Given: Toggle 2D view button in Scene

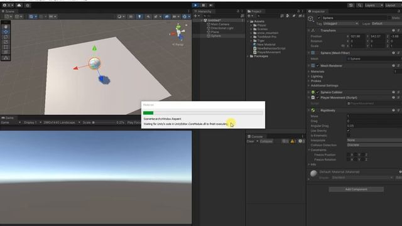Looking at the screenshot, I should click(131, 16).
